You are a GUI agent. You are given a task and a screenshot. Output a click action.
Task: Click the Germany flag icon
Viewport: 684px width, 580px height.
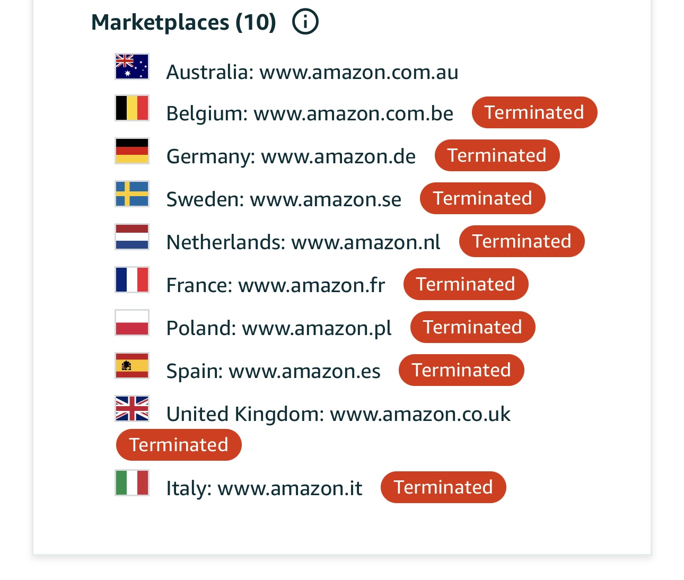132,151
